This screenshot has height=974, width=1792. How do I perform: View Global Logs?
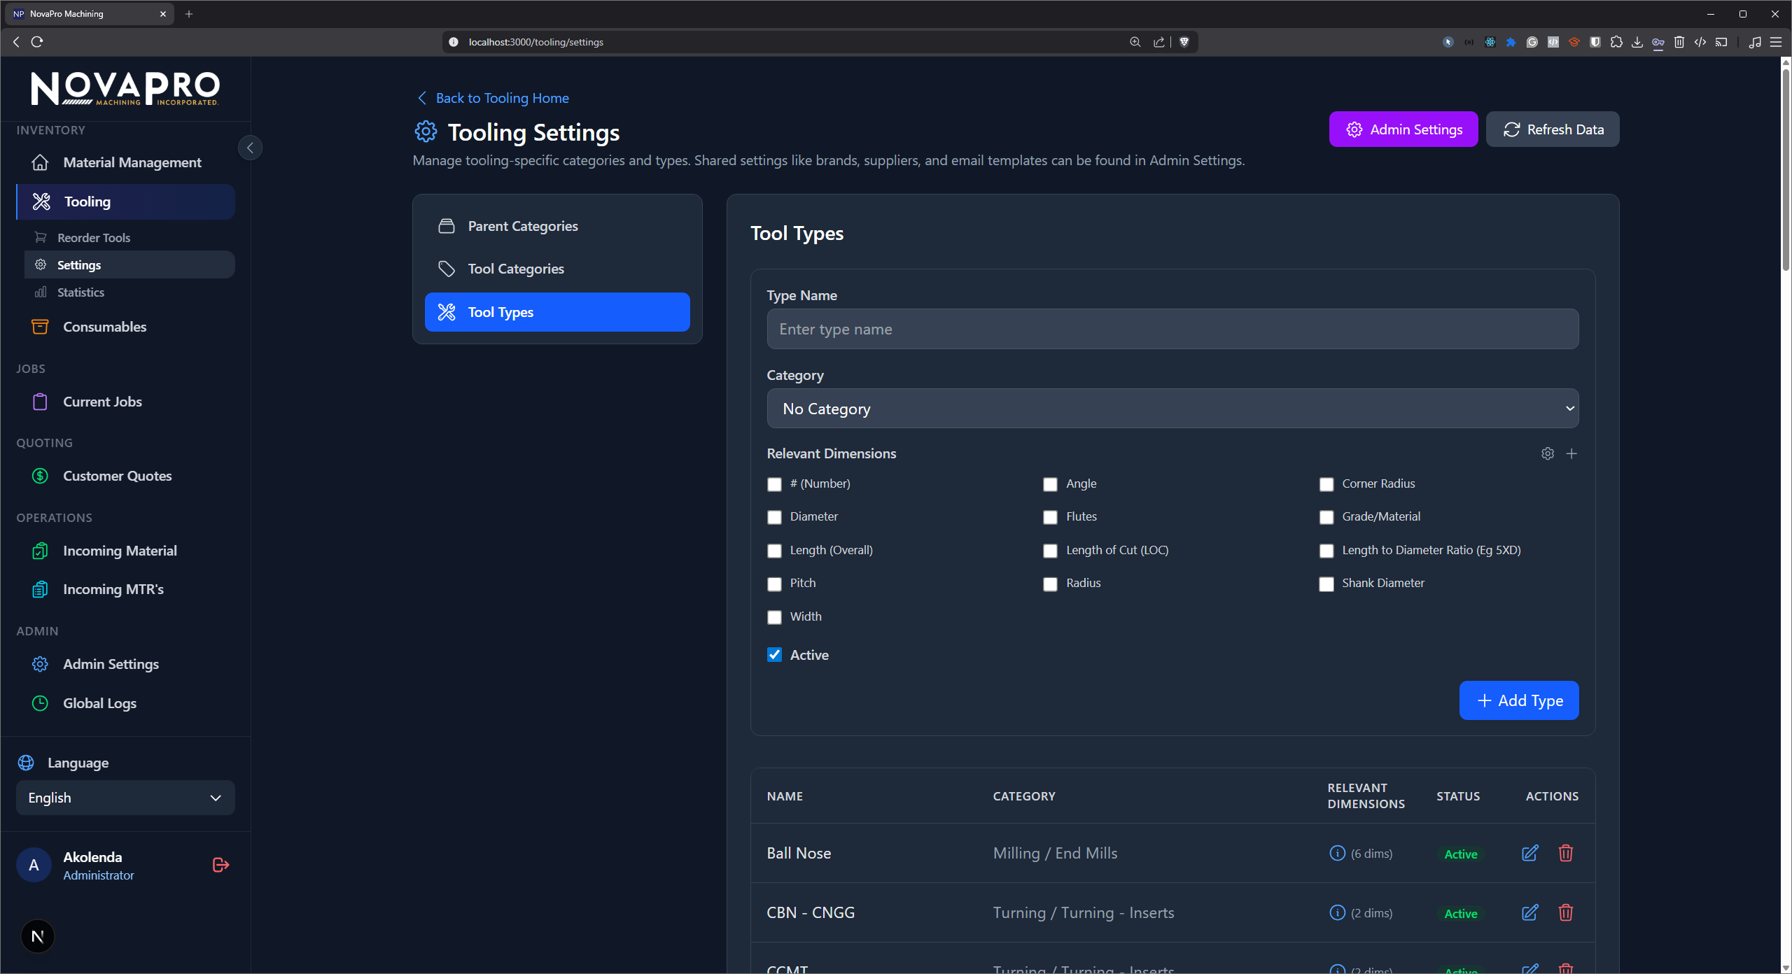click(x=99, y=703)
